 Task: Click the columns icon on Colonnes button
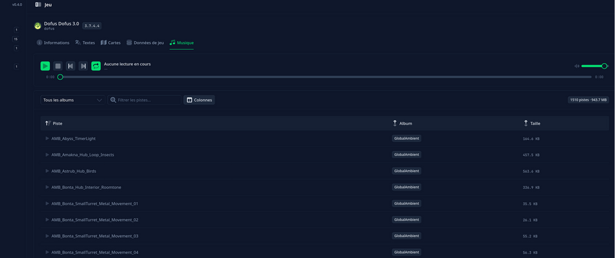pyautogui.click(x=189, y=100)
